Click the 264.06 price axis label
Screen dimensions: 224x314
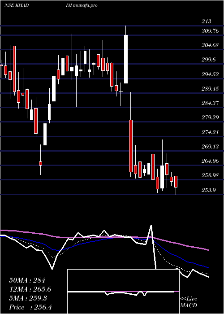[x=210, y=161]
